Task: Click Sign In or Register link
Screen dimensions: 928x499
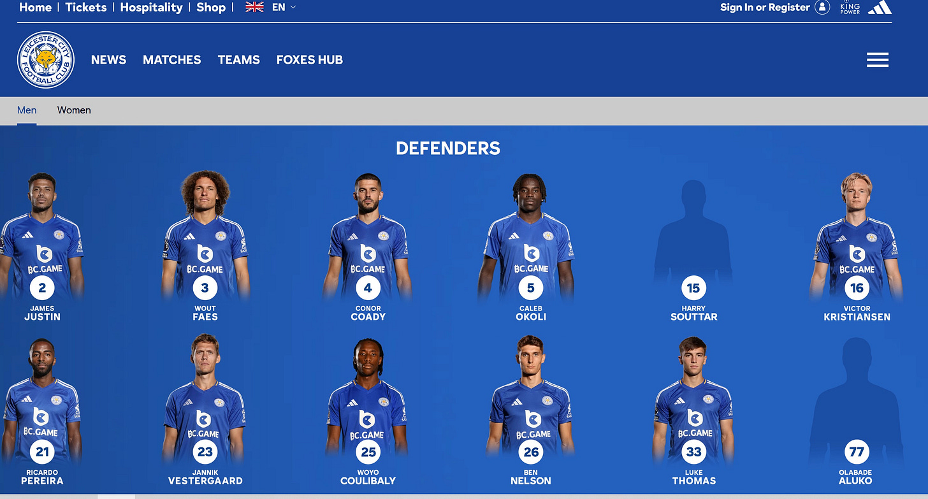Action: pos(765,8)
